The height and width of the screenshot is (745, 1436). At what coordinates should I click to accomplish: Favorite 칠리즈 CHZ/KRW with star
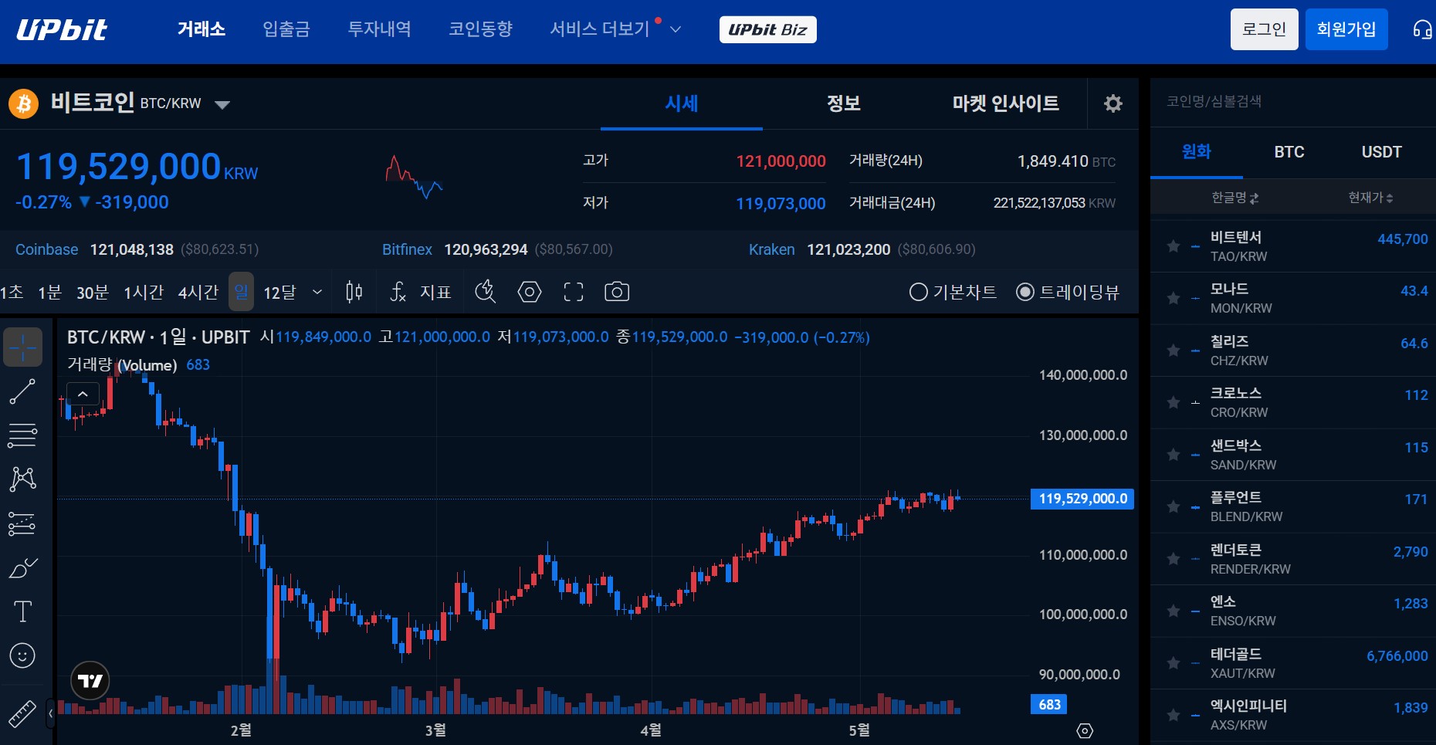[x=1174, y=350]
